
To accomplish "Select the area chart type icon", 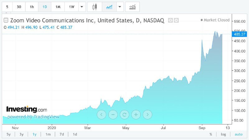I will 109,7.
